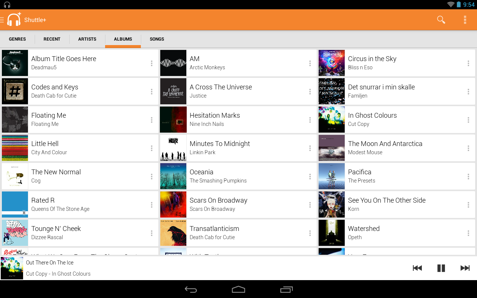
Task: Skip to the previous track
Action: (417, 268)
